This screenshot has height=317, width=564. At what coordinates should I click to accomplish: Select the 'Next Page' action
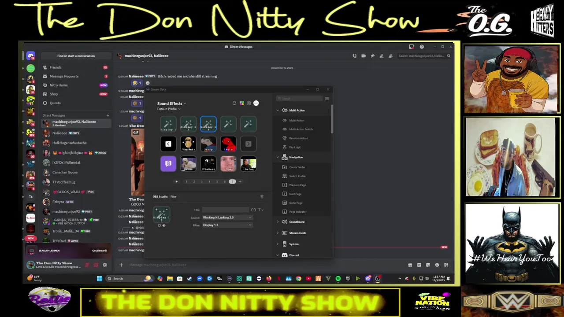[295, 194]
